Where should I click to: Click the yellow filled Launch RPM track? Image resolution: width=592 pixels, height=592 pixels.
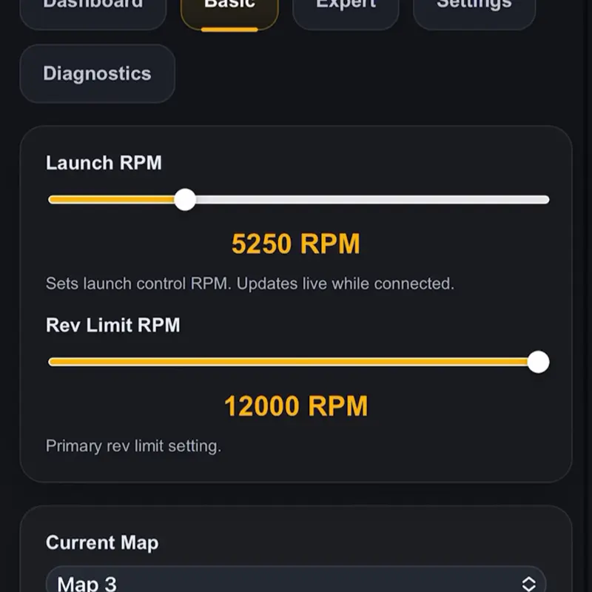pyautogui.click(x=111, y=200)
